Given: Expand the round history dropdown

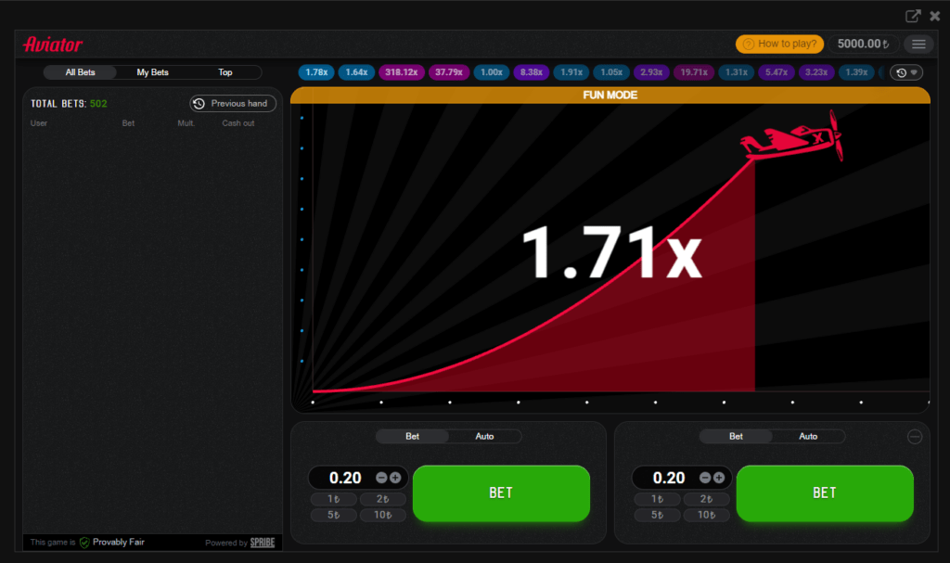Looking at the screenshot, I should (x=906, y=72).
